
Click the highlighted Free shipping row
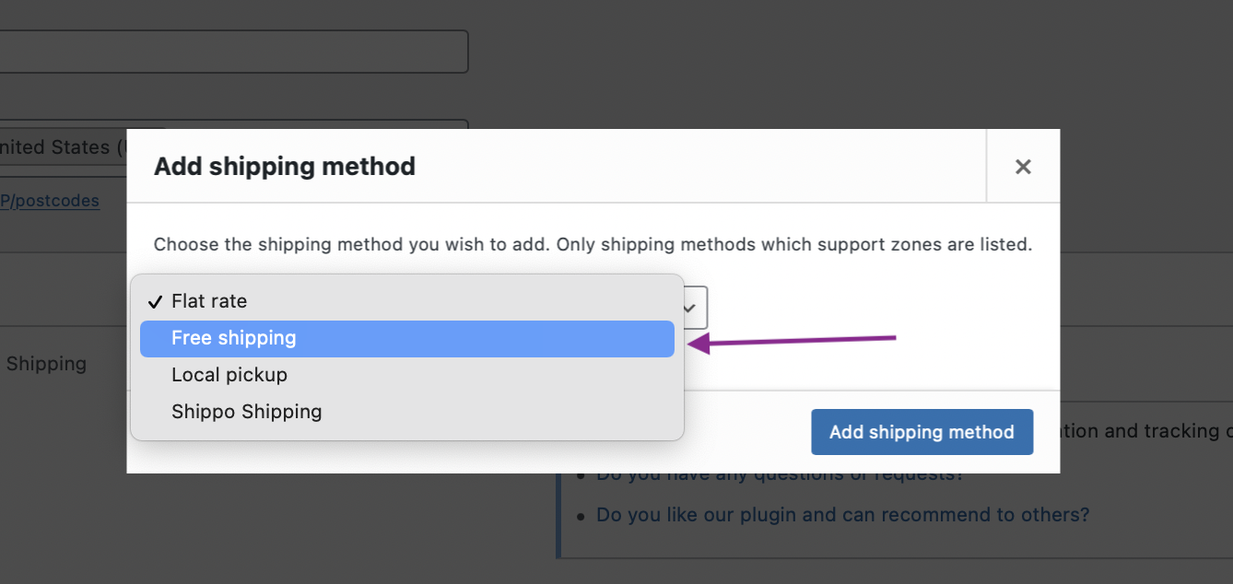[406, 338]
